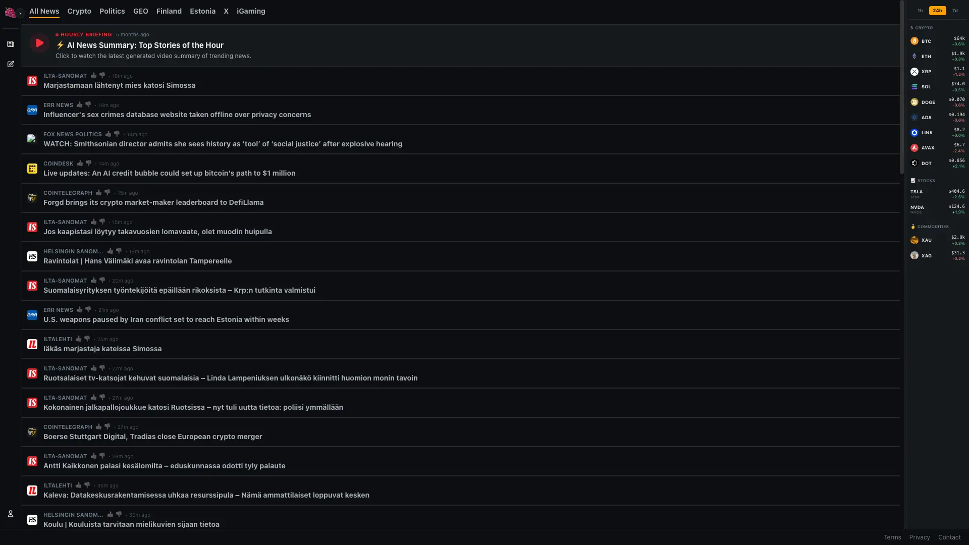Like the 'Suomalaisyrityksen työntekijöitä' story
Image resolution: width=969 pixels, height=545 pixels.
point(94,281)
